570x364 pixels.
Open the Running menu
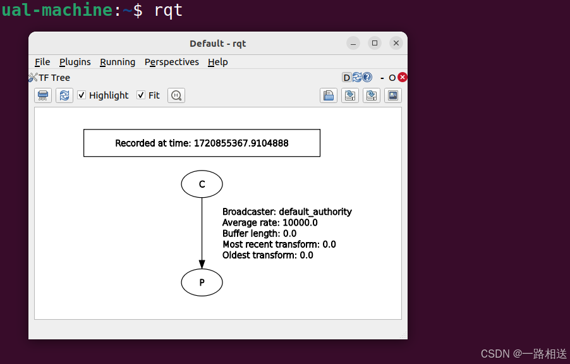tap(118, 62)
